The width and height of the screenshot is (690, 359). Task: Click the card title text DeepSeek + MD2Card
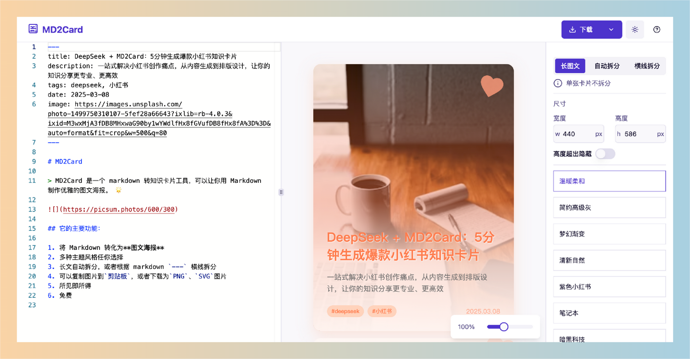411,246
